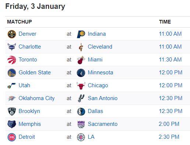Open the Dallas team link
The height and width of the screenshot is (145, 190).
point(95,111)
